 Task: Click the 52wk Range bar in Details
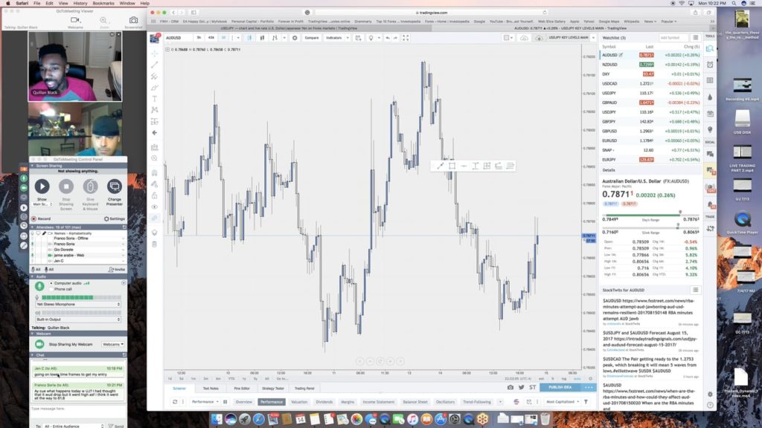650,227
